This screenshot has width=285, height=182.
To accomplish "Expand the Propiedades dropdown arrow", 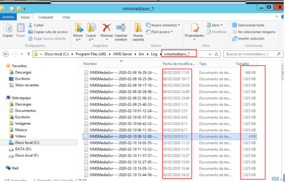I will point(194,40).
